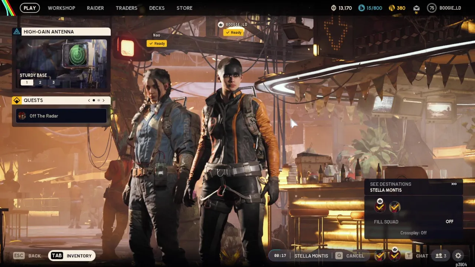The width and height of the screenshot is (475, 267).
Task: Click second squad member avatar in panel
Action: [x=394, y=207]
